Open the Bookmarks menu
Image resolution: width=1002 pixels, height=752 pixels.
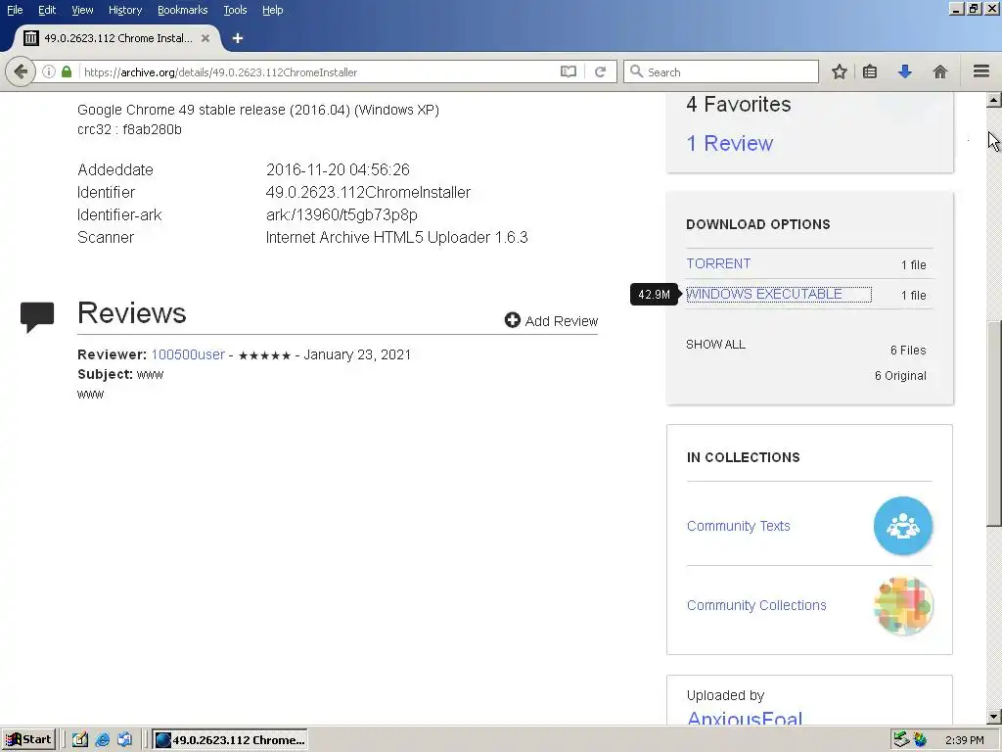click(182, 10)
